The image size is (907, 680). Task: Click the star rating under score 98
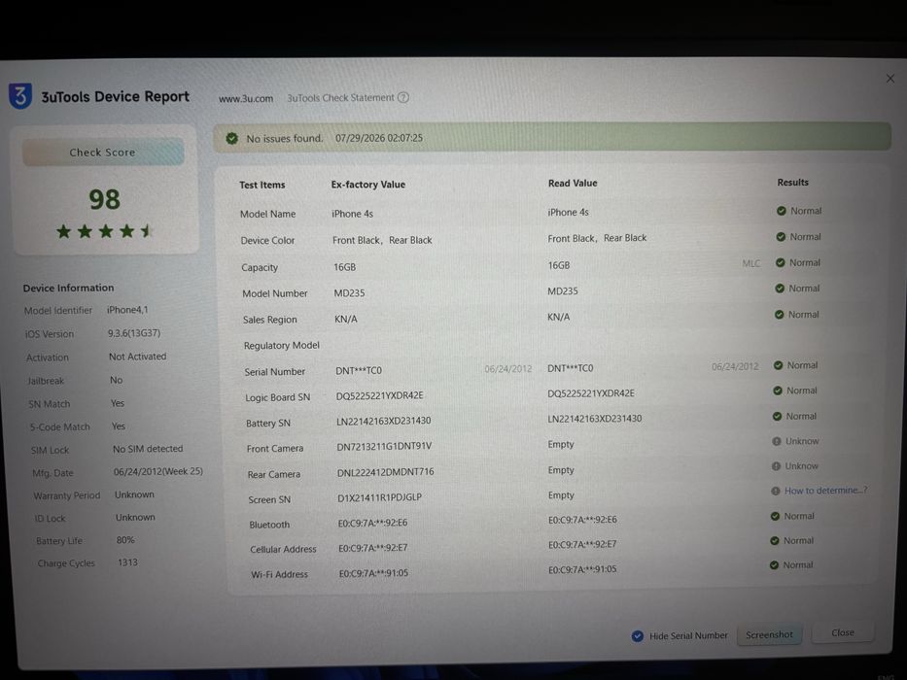[104, 231]
